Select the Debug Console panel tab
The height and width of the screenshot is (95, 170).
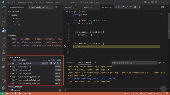tap(84, 63)
